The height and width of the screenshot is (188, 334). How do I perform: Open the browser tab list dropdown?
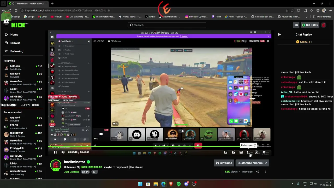[x=3, y=4]
